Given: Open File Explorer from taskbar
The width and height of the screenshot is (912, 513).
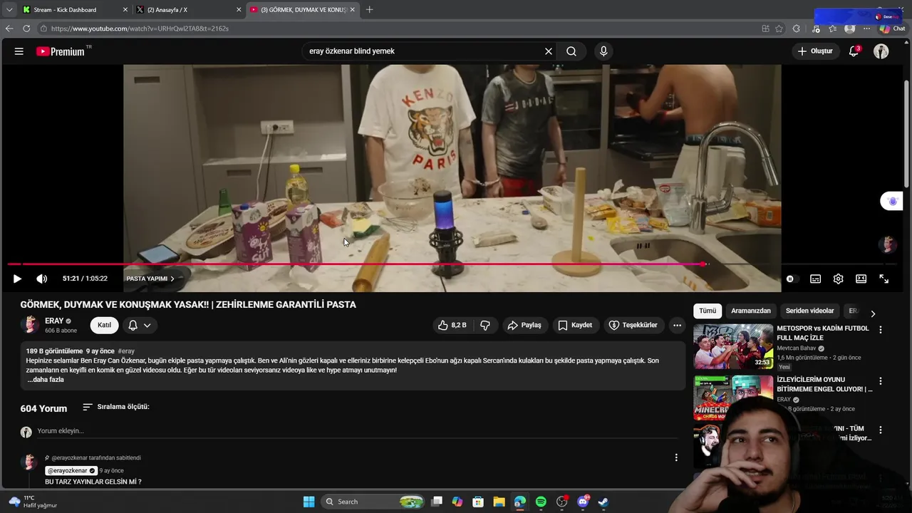Looking at the screenshot, I should pos(499,502).
